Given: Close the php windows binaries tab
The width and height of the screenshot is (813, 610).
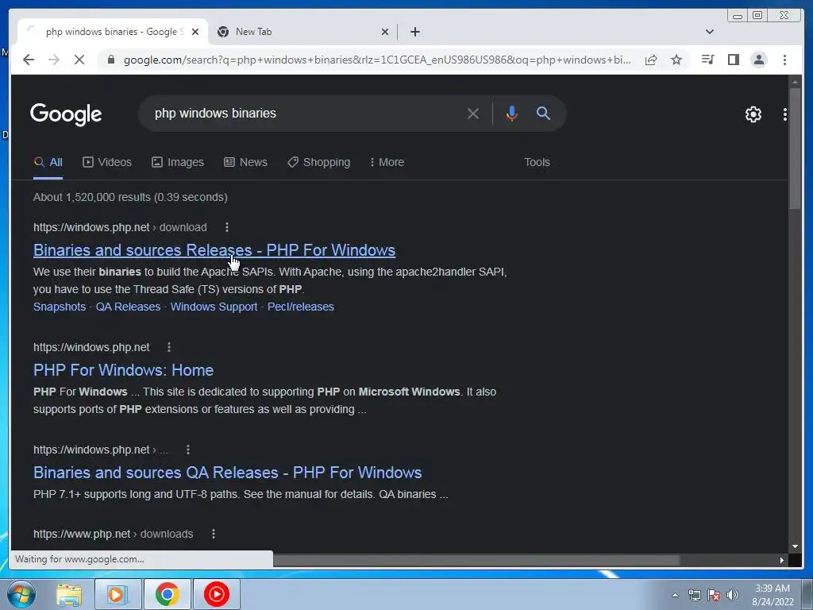Looking at the screenshot, I should [195, 32].
